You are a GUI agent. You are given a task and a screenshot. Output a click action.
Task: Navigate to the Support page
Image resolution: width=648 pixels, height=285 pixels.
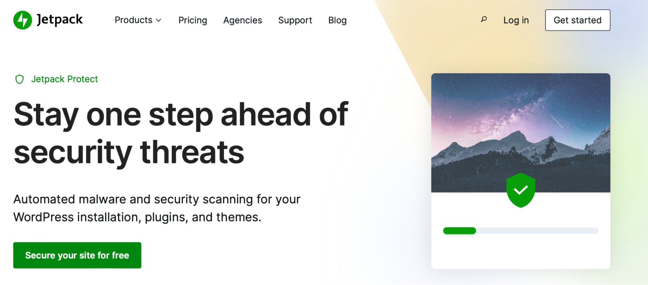coord(295,20)
